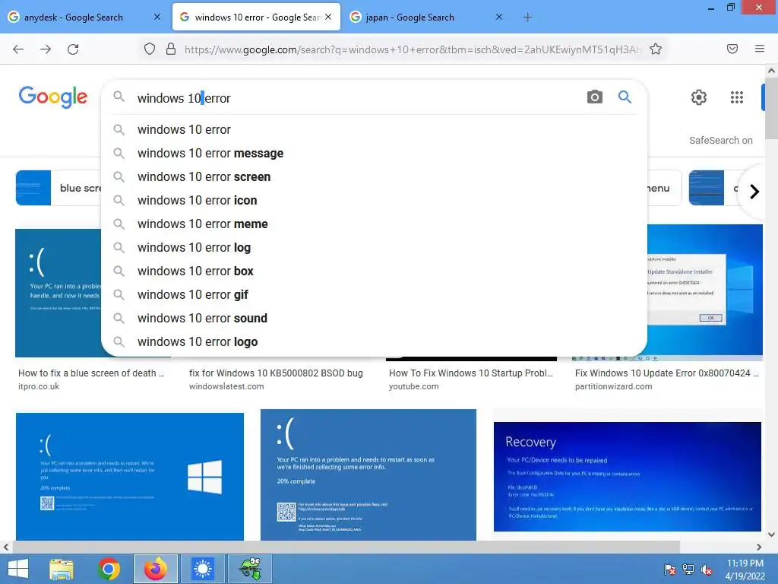This screenshot has width=778, height=584.
Task: Go forward with the browser forward arrow
Action: click(x=46, y=49)
